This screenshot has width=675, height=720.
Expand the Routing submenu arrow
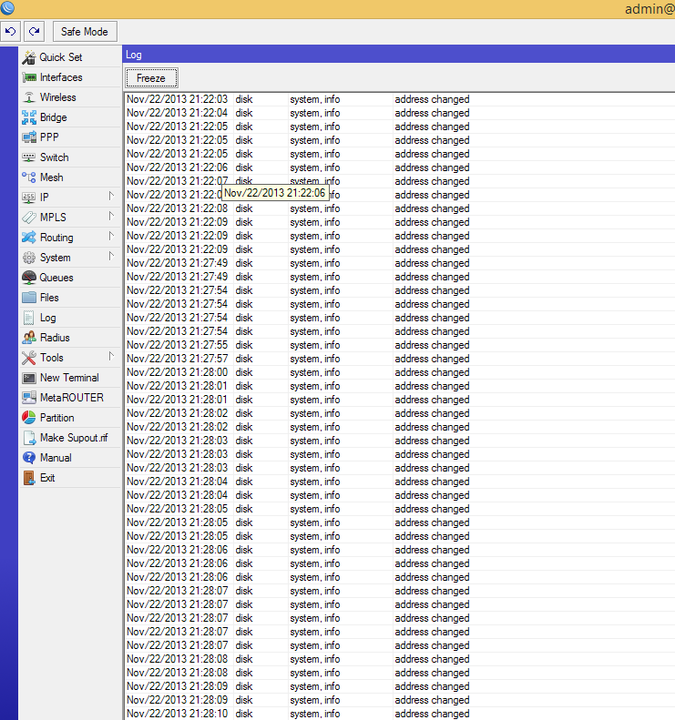pyautogui.click(x=111, y=236)
